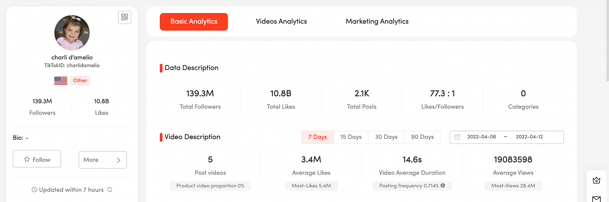Click the 139.3M Total Followers value
609x202 pixels.
coord(200,93)
